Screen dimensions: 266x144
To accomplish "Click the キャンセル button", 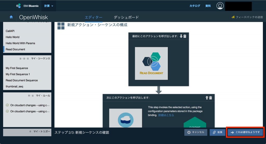I will coord(196,132).
